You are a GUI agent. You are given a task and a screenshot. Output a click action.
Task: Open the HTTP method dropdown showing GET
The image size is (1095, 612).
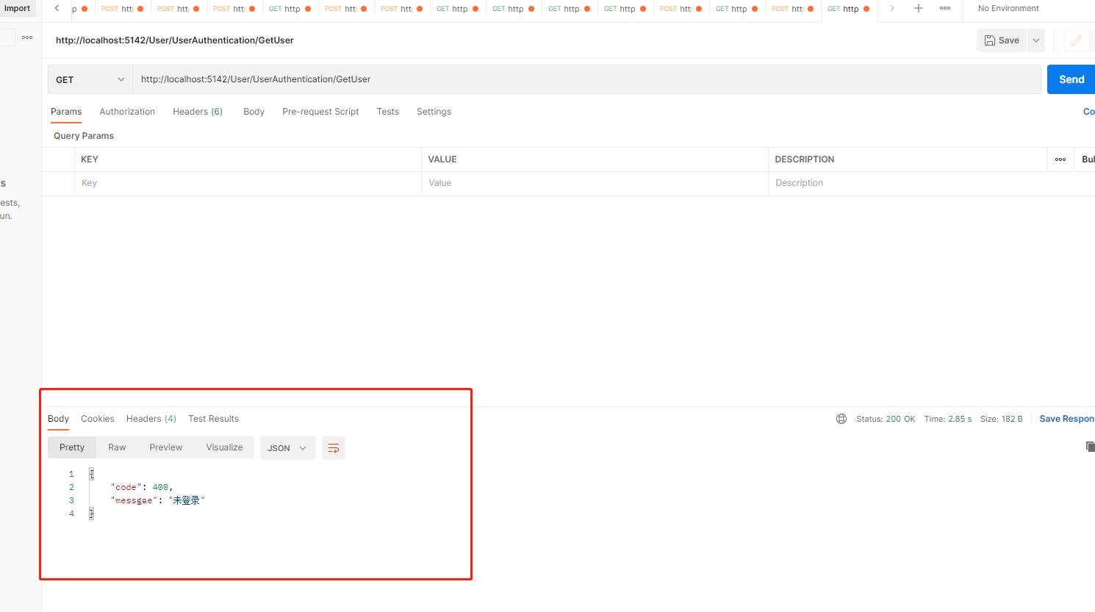point(89,79)
